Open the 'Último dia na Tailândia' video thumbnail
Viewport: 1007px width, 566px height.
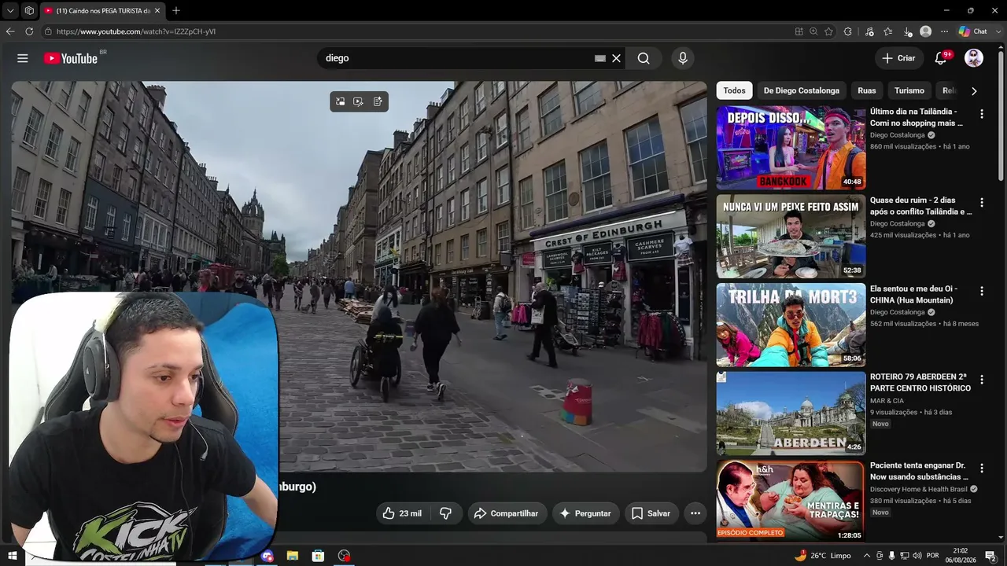791,148
